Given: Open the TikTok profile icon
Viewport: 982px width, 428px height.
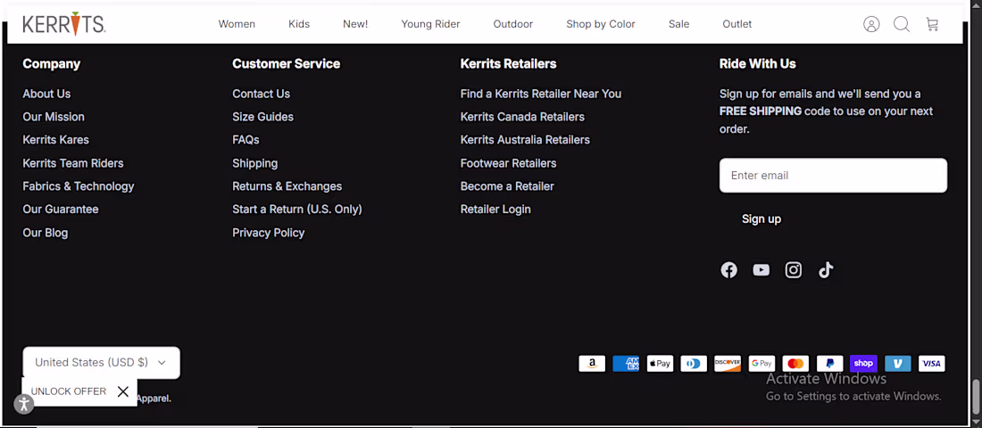Looking at the screenshot, I should 826,269.
